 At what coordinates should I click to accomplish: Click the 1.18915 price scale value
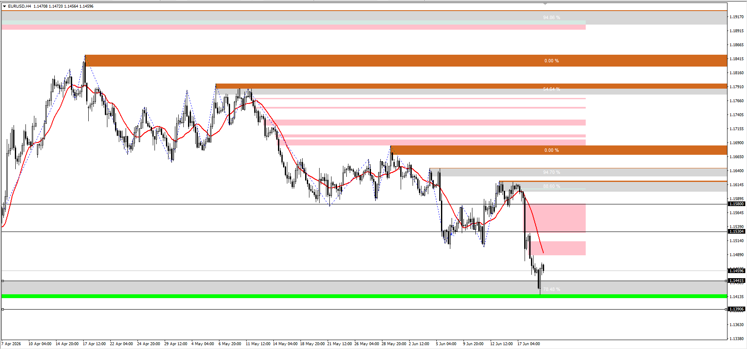pyautogui.click(x=737, y=31)
